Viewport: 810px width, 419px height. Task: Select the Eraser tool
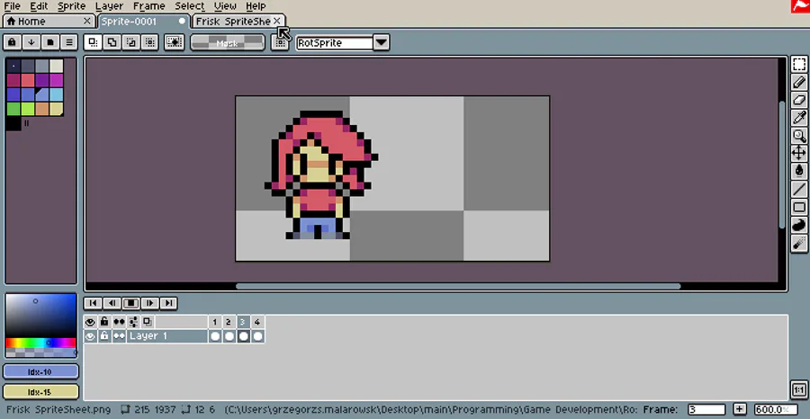pos(799,100)
